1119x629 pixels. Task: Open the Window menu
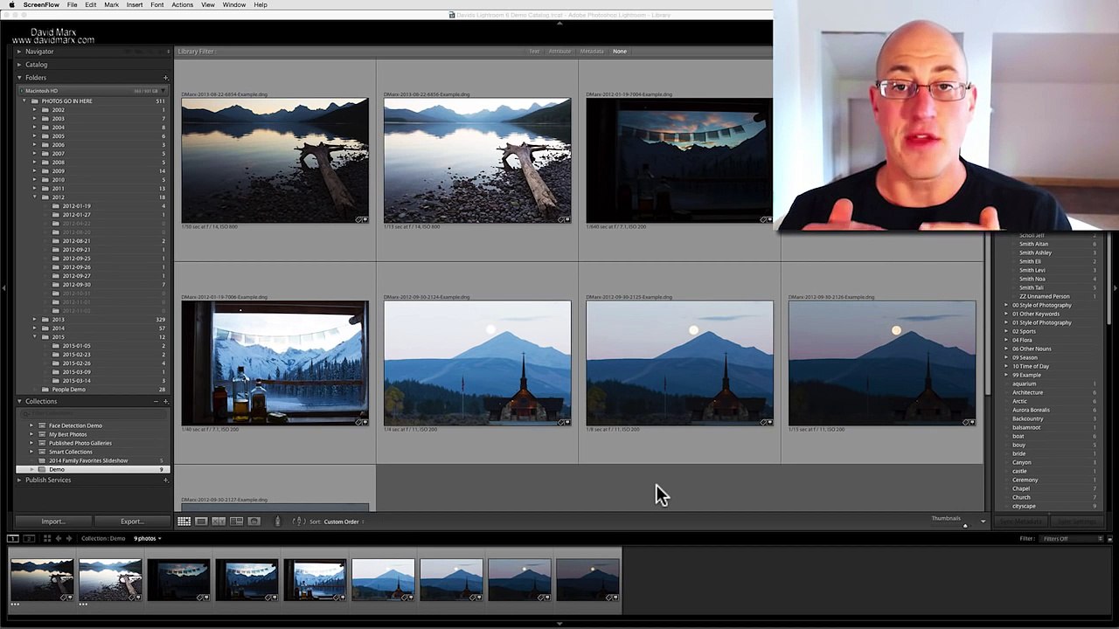tap(234, 5)
